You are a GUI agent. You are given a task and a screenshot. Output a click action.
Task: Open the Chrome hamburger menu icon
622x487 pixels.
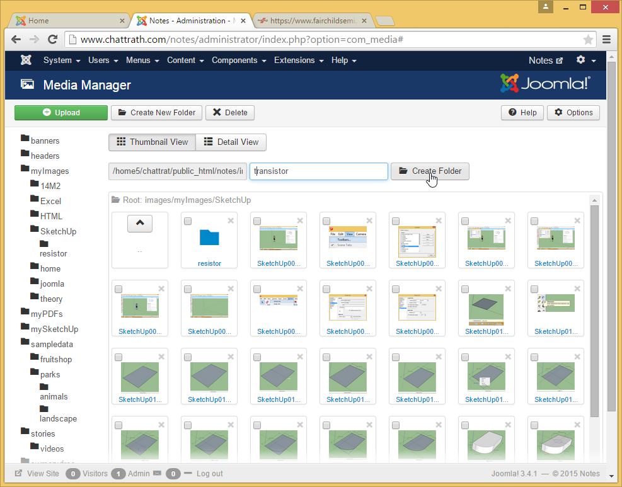click(606, 40)
